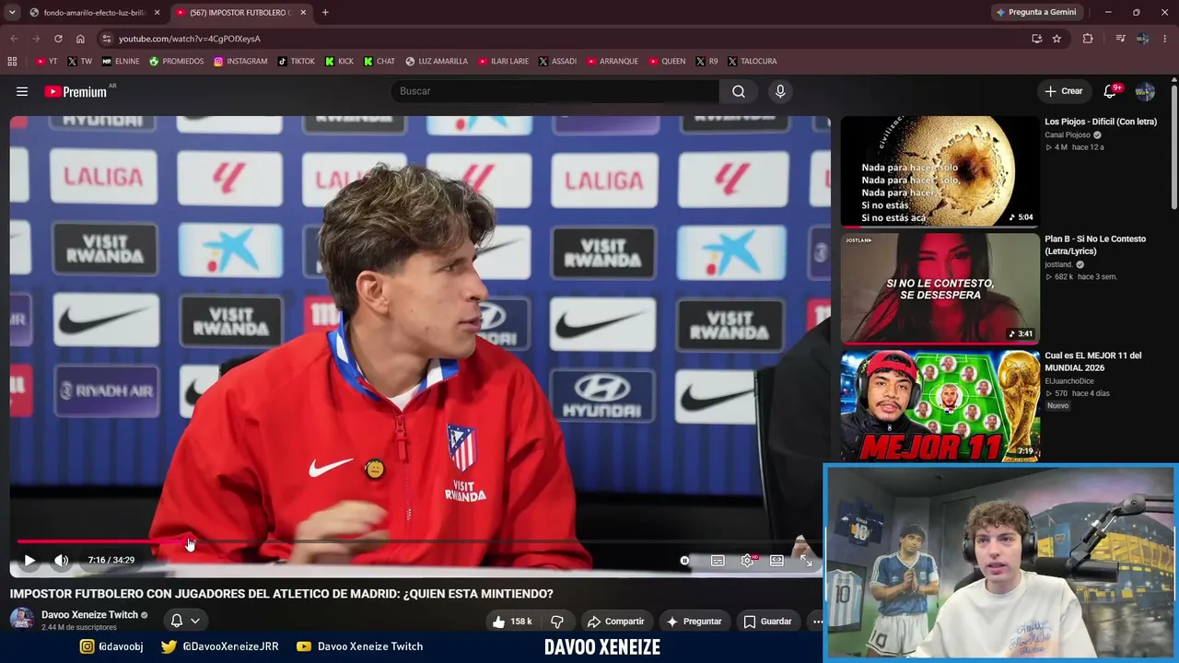This screenshot has height=663, width=1179.
Task: Click Pregunta a Gemini button
Action: pos(1035,13)
